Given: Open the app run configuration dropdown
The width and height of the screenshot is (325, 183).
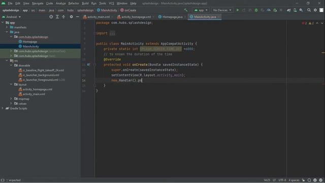Looking at the screenshot, I should tap(201, 10).
